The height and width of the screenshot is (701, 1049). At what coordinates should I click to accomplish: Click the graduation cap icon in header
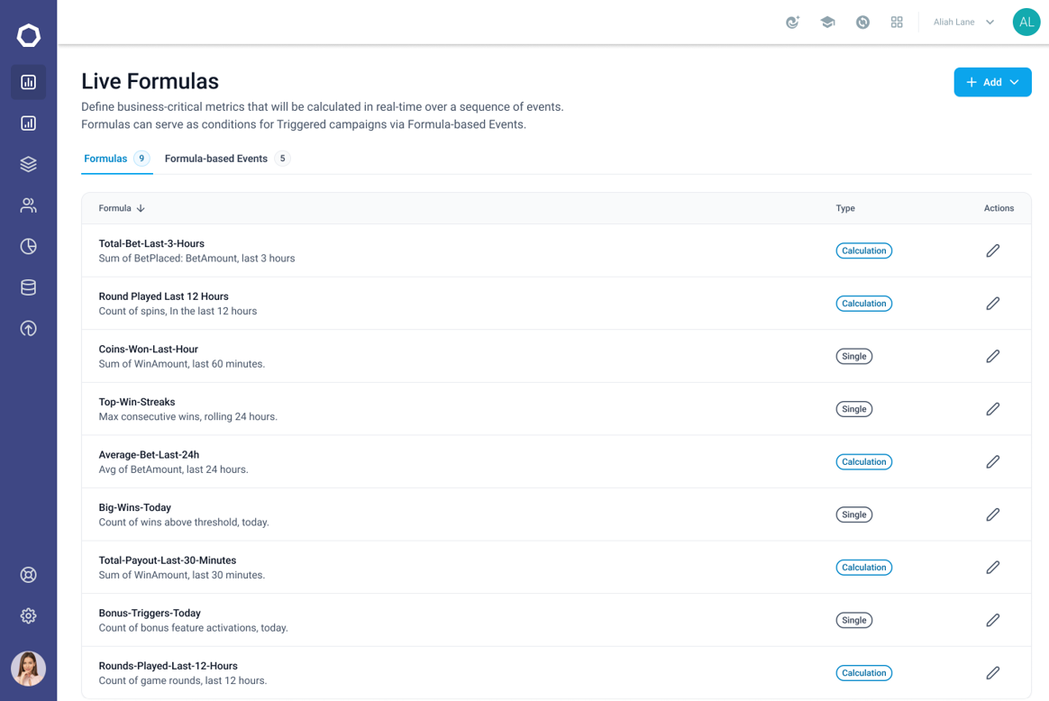(x=827, y=22)
